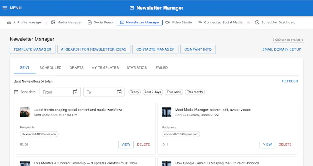Click the TEMPLATE MANAGER button
The width and height of the screenshot is (313, 166).
(32, 49)
